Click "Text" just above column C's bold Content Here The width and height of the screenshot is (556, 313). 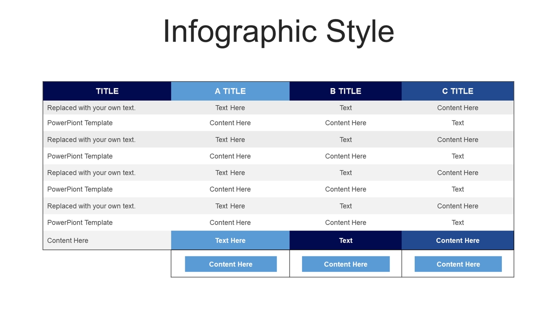[458, 223]
